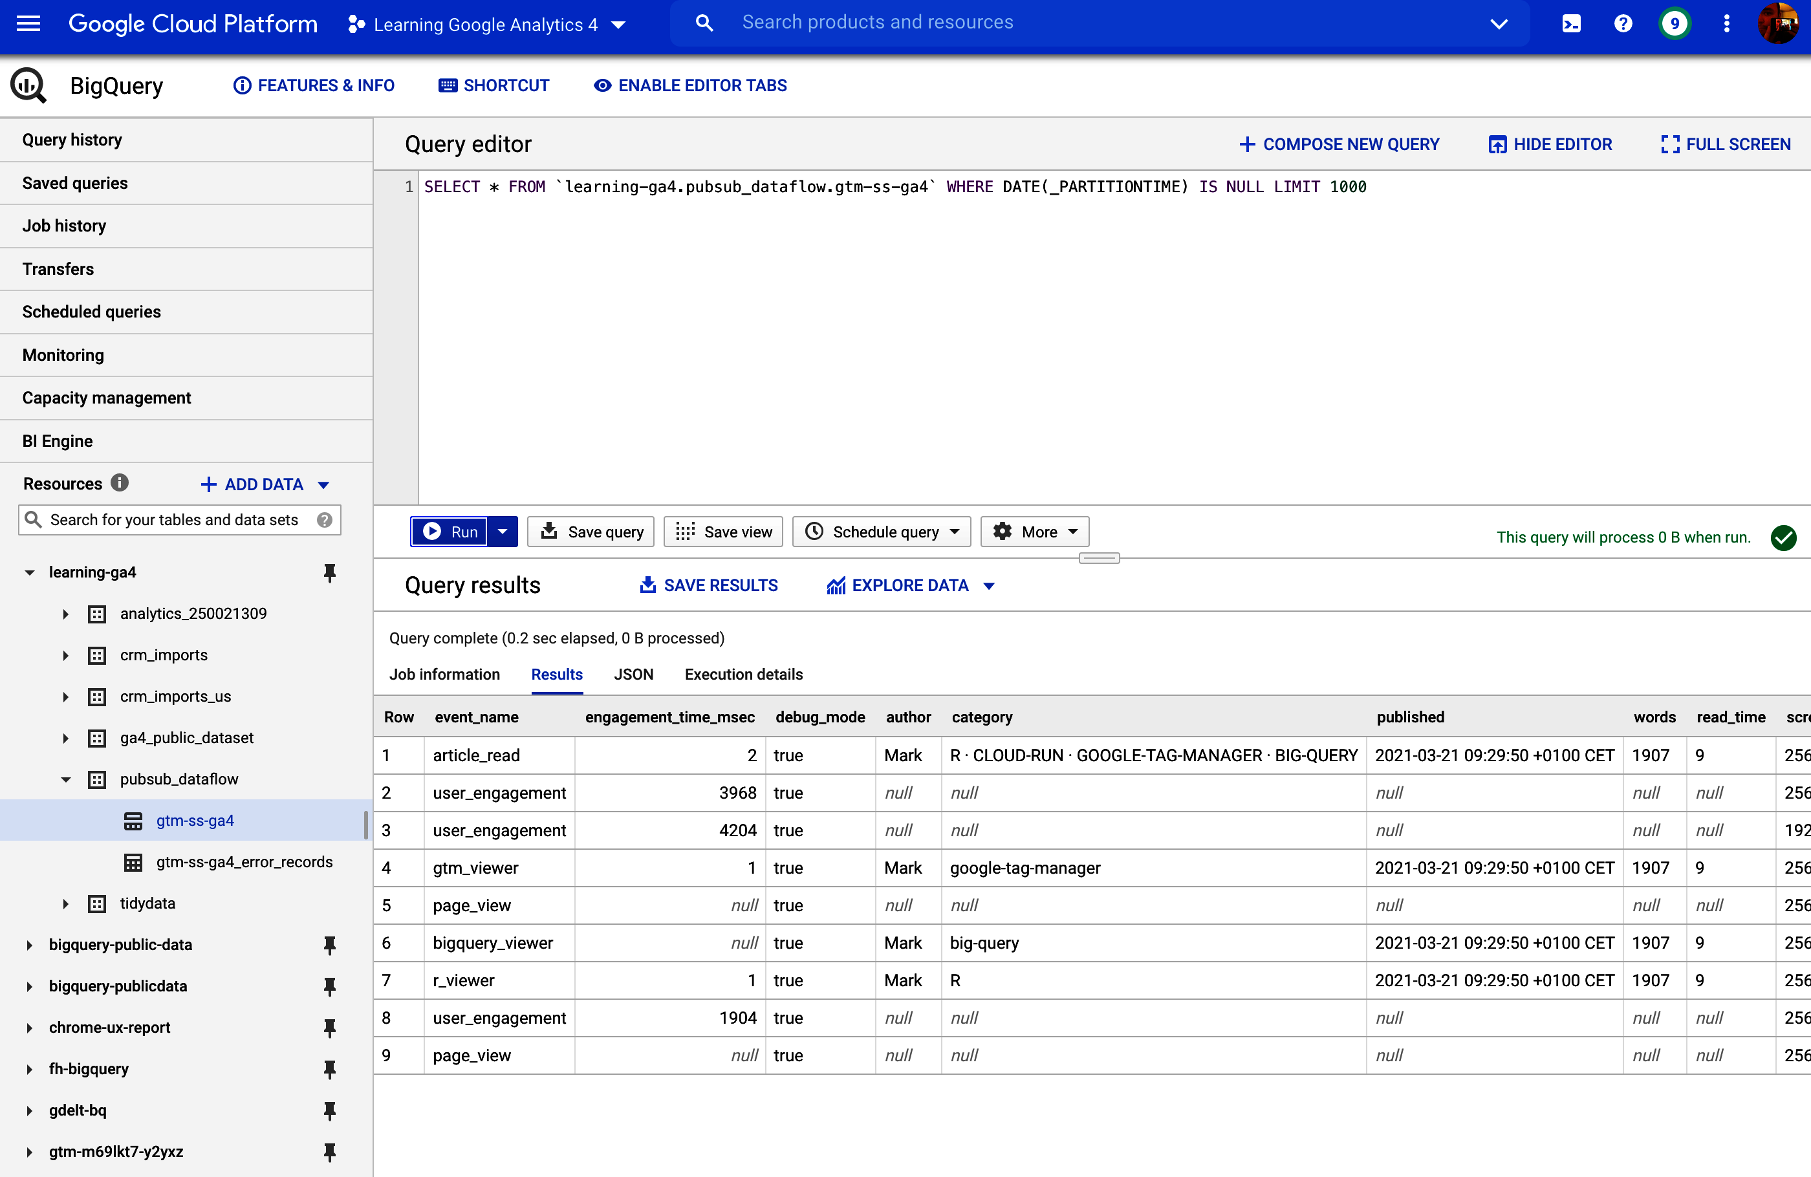Activate Cloud Shell terminal icon
Screen dimensions: 1811x1177
1570,23
